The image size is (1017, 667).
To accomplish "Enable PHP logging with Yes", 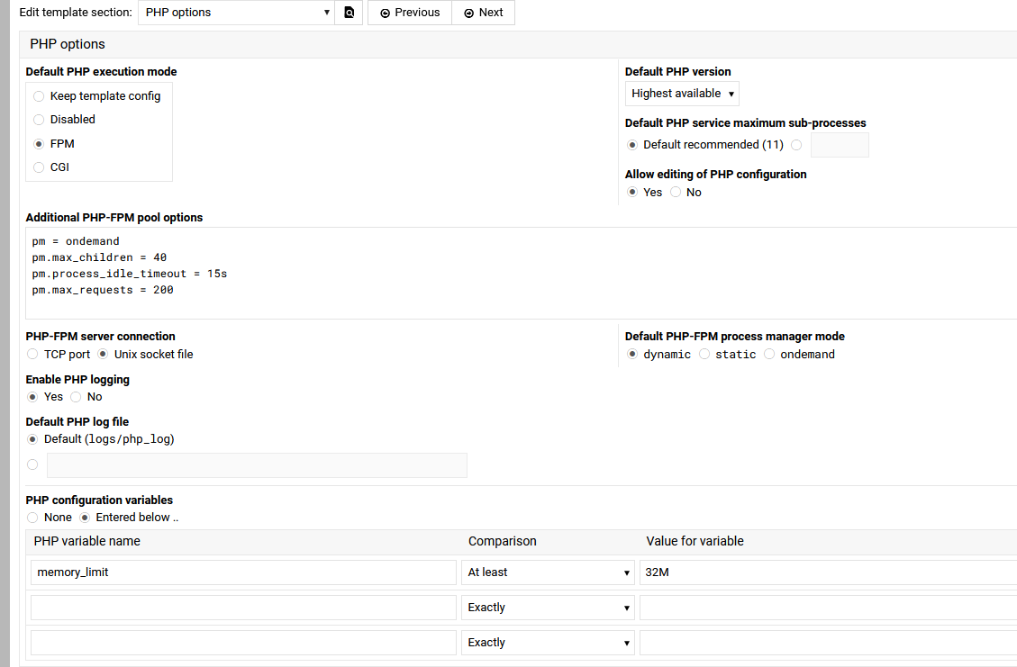I will [x=32, y=397].
